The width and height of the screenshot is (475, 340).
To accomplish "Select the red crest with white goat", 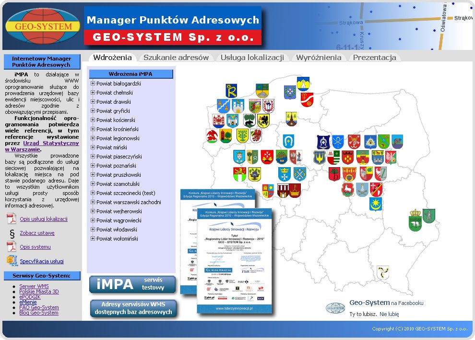I will (348, 189).
